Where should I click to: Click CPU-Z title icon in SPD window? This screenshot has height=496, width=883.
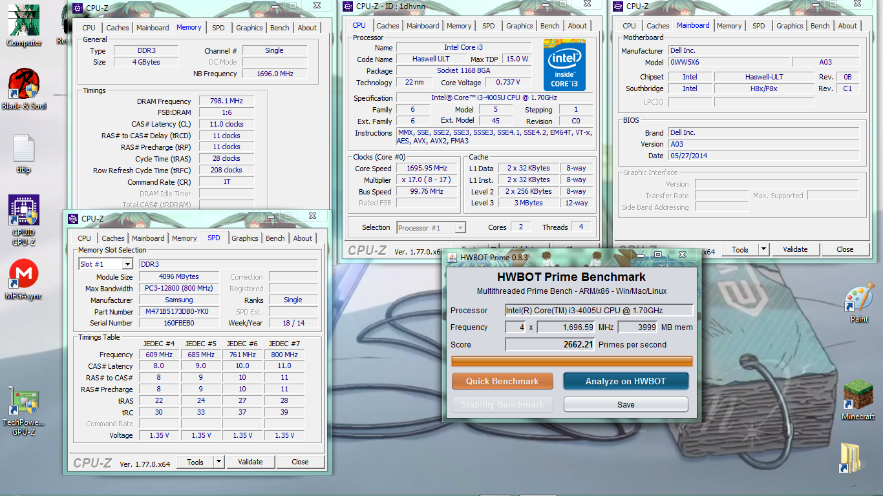tap(72, 218)
